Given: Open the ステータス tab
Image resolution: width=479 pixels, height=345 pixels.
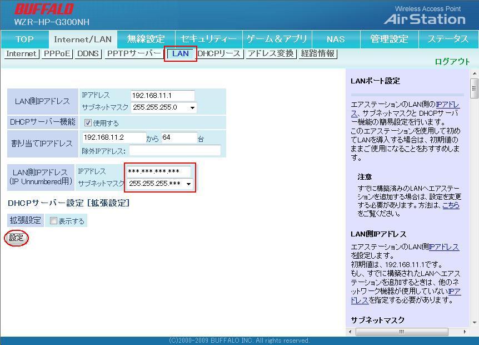Looking at the screenshot, I should (x=448, y=39).
